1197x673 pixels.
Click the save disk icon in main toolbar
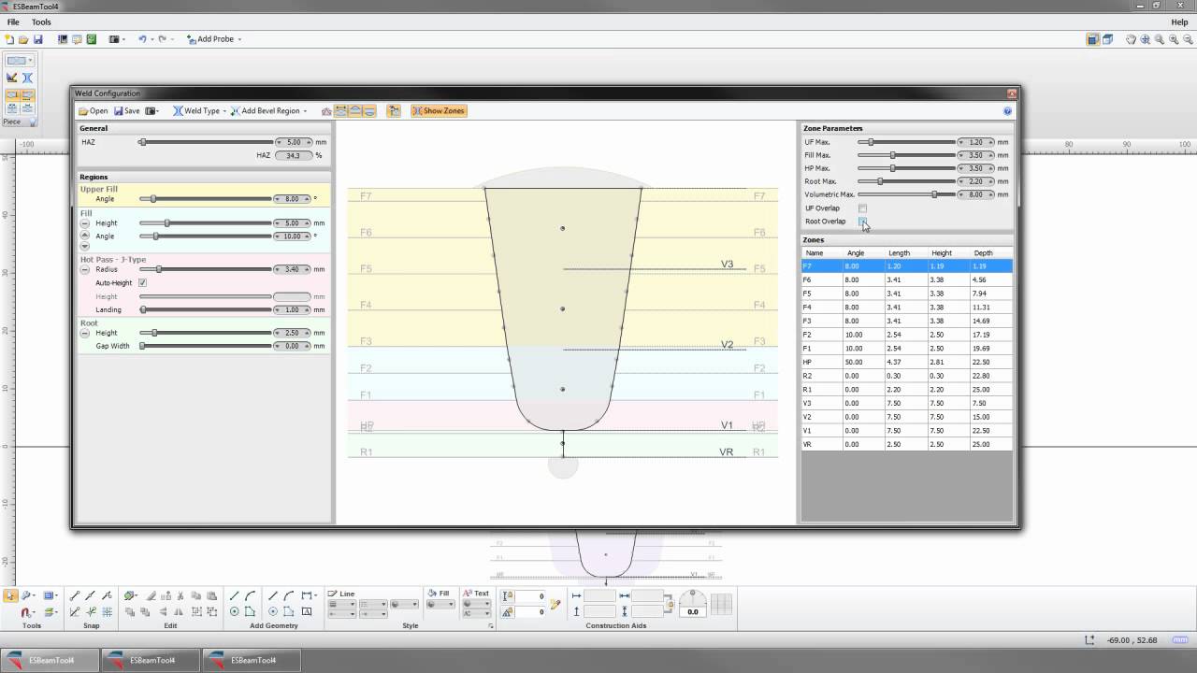(38, 39)
